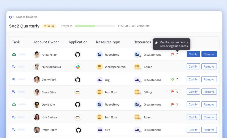Viewport: 227px width, 138px height.
Task: Certify Anita Miller's repository access
Action: point(193,54)
